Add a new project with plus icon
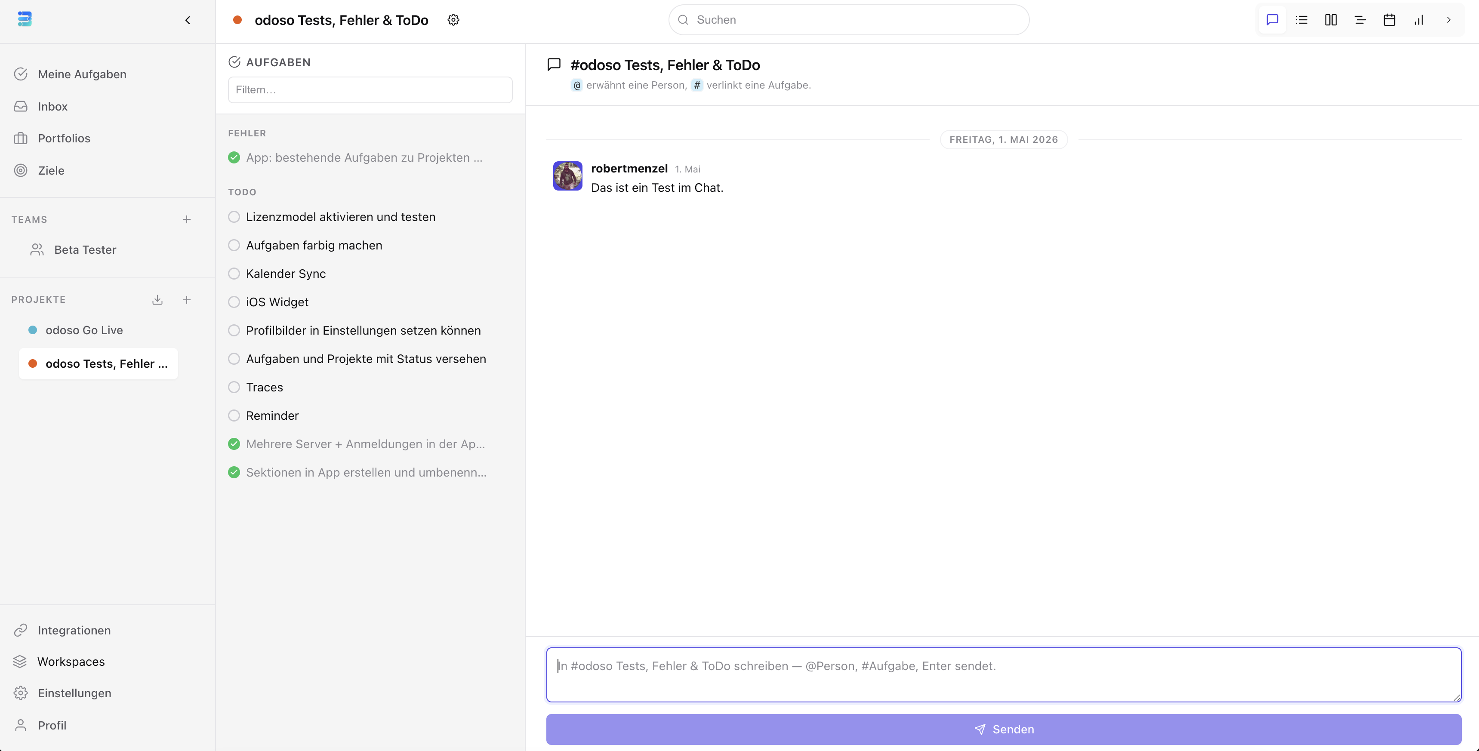This screenshot has height=751, width=1479. (x=187, y=300)
